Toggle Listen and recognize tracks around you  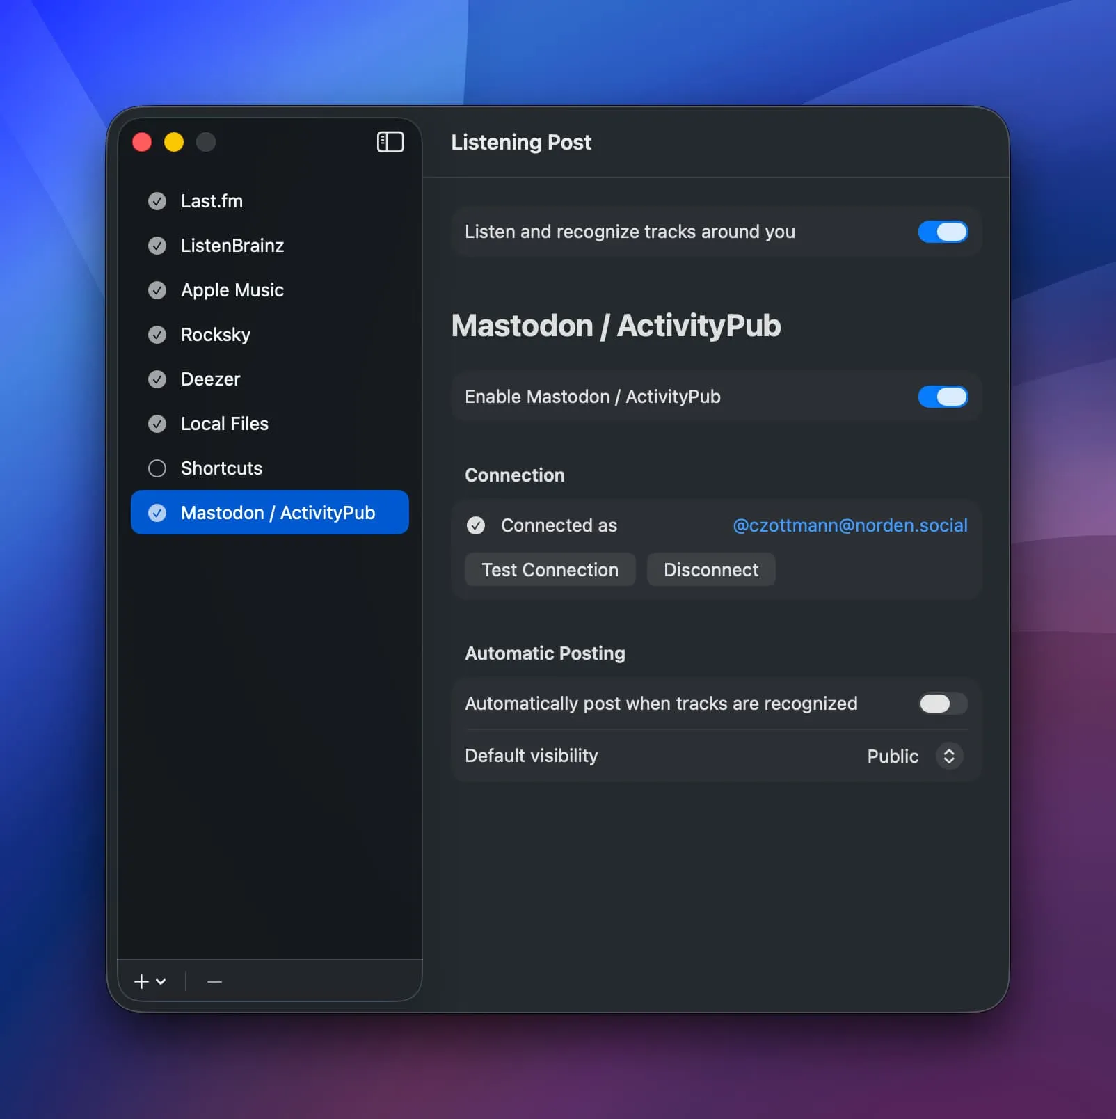[943, 232]
